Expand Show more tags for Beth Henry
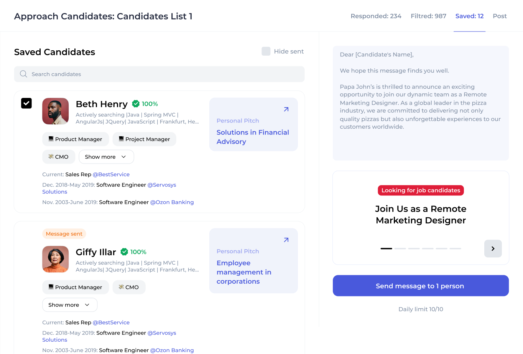The height and width of the screenshot is (354, 523). 106,157
